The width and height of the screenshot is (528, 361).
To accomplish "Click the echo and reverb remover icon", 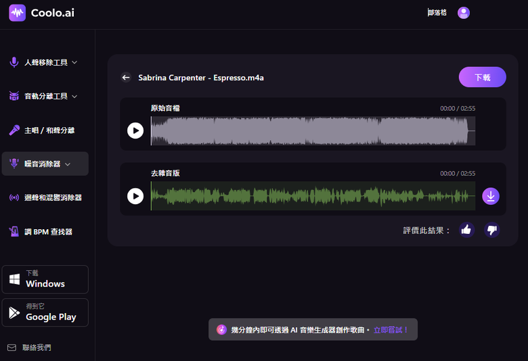I will (x=14, y=197).
